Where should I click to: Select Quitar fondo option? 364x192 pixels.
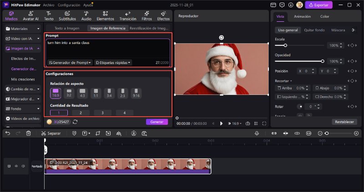pyautogui.click(x=314, y=30)
